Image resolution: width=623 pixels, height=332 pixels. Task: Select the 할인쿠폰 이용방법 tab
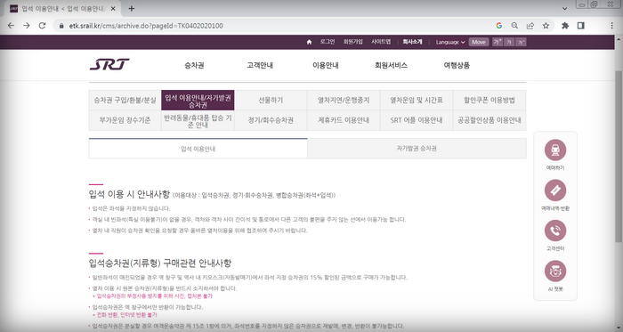pos(489,100)
